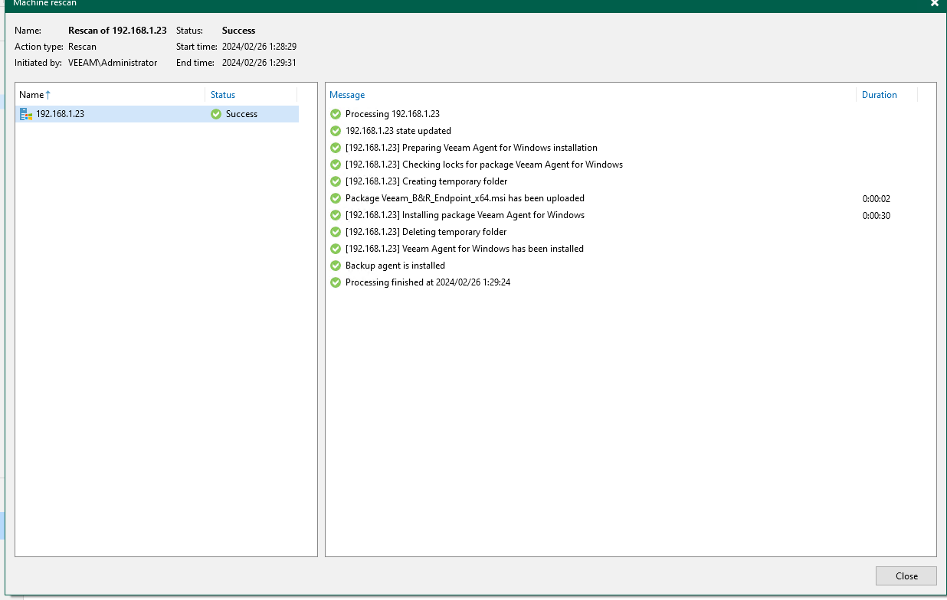Select 'Package Veeam_B&R_Endpoint_x64.msi has been uploaded' message

click(465, 198)
